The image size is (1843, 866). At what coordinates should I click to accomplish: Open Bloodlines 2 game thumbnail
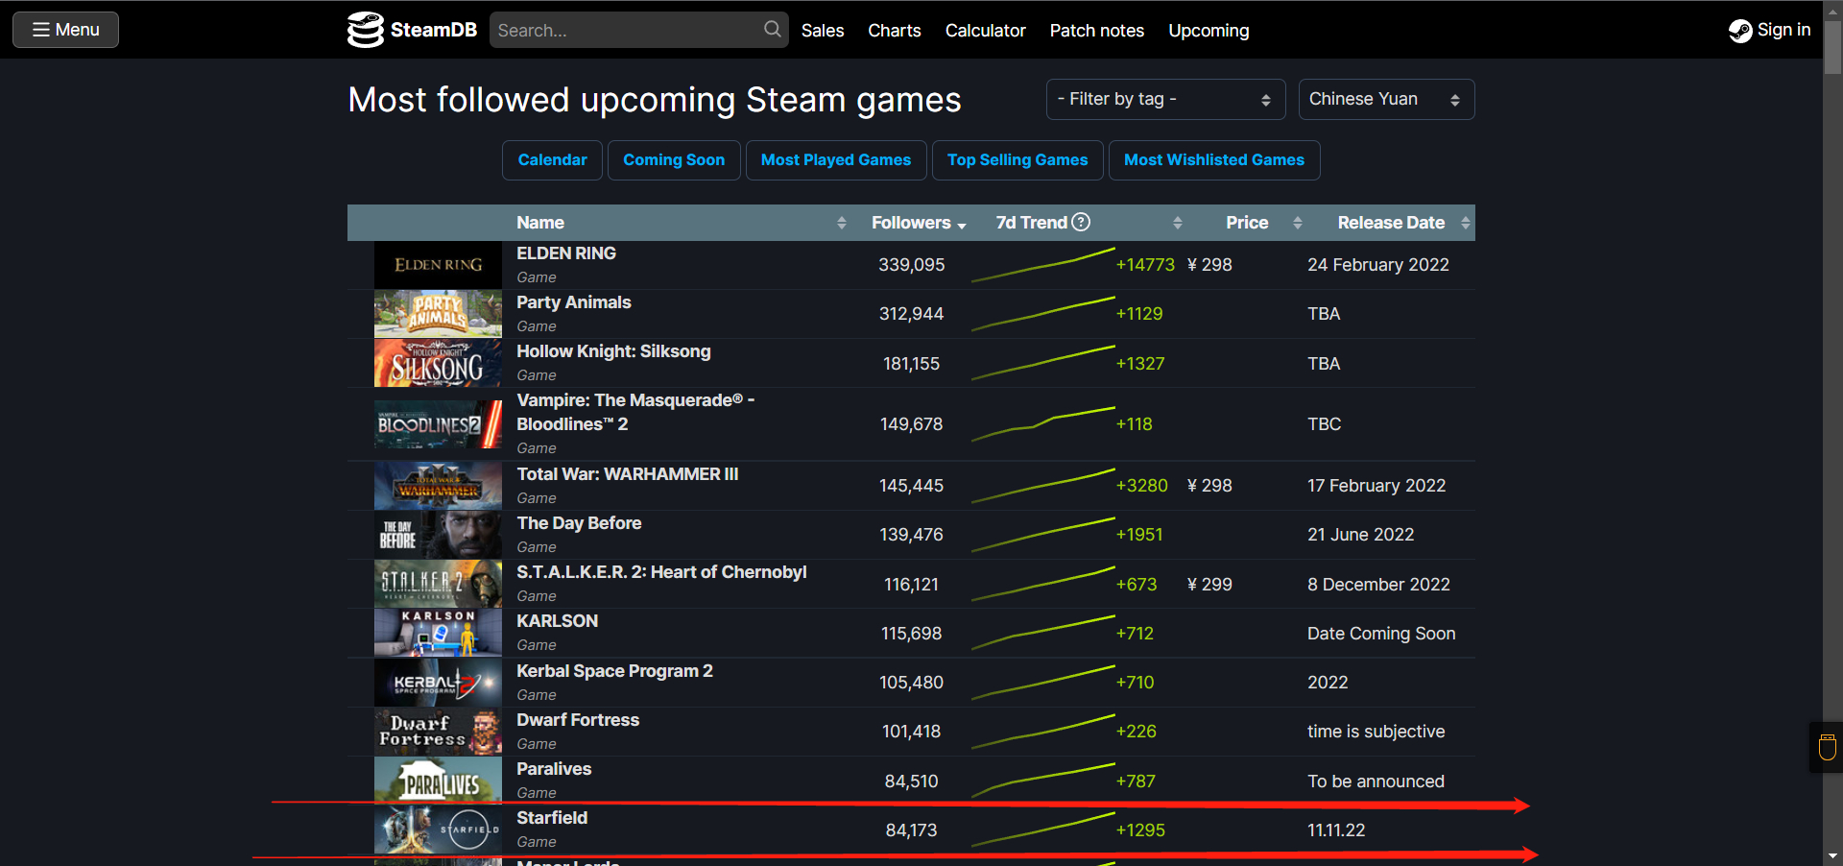(438, 424)
